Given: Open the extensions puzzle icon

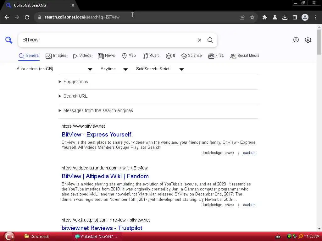Looking at the screenshot, I should tap(265, 18).
